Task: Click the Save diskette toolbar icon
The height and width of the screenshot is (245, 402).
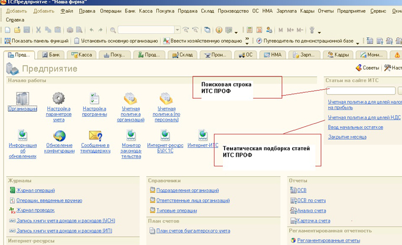Action: coord(27,30)
